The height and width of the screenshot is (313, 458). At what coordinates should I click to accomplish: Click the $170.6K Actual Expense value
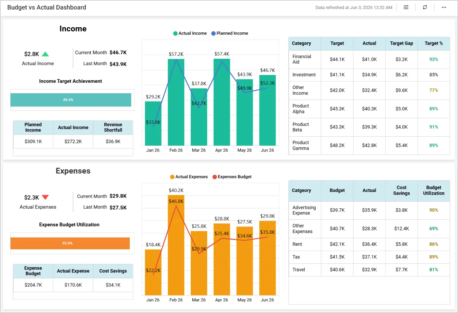pos(73,285)
